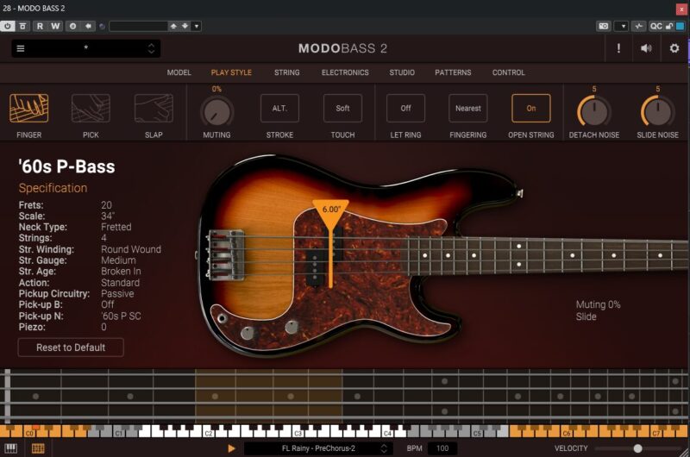Screen dimensions: 690x457
Task: Click the blue square indicator in host toolbar
Action: coord(680,27)
